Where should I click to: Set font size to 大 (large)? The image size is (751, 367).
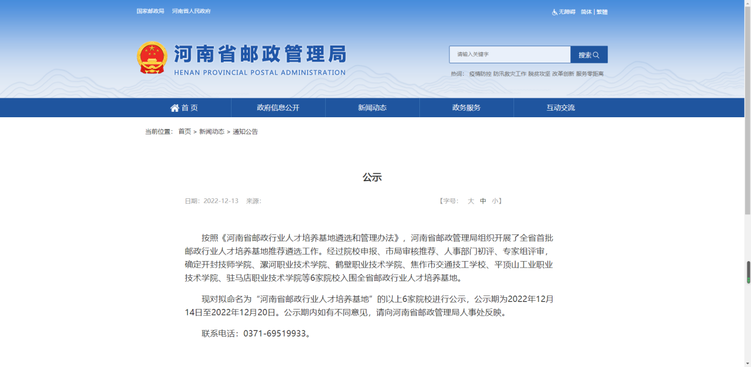pos(471,201)
